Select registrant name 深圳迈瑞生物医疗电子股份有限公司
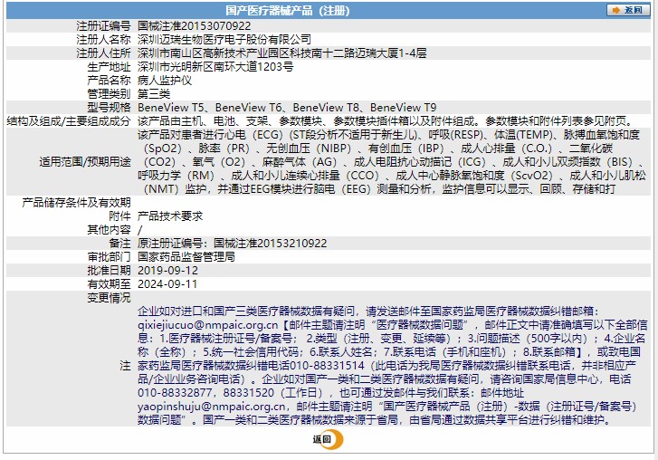This screenshot has width=658, height=460. click(x=224, y=40)
